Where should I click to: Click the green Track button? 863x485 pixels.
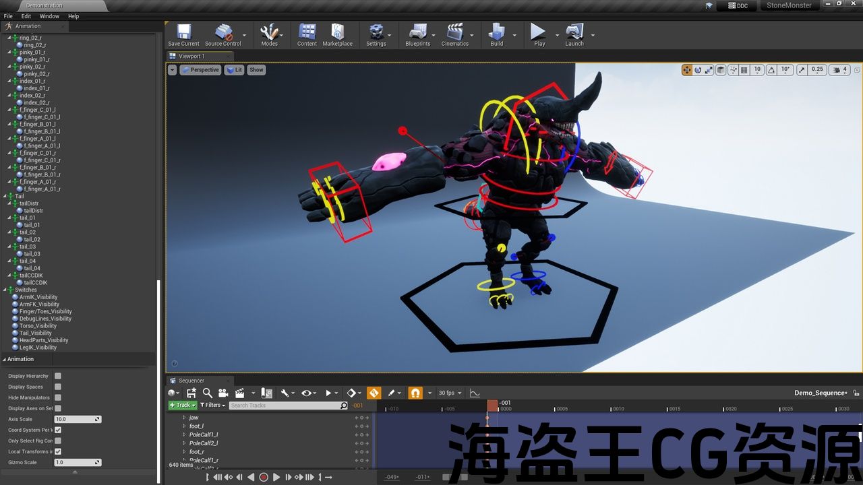tap(182, 405)
